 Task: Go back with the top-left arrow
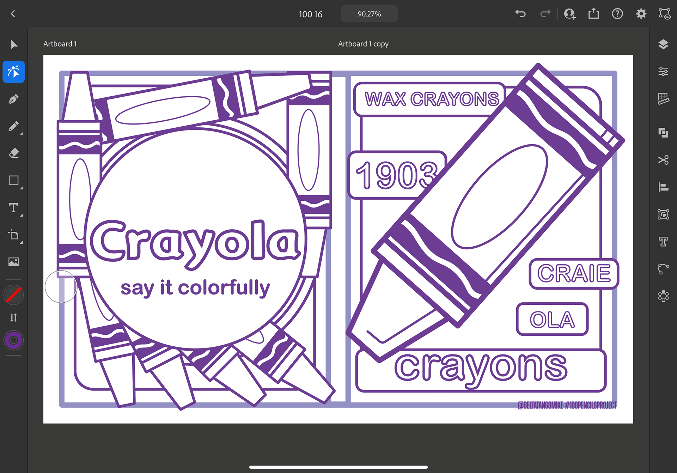coord(13,14)
